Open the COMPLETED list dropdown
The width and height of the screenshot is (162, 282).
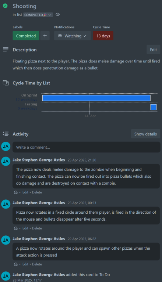tap(38, 15)
